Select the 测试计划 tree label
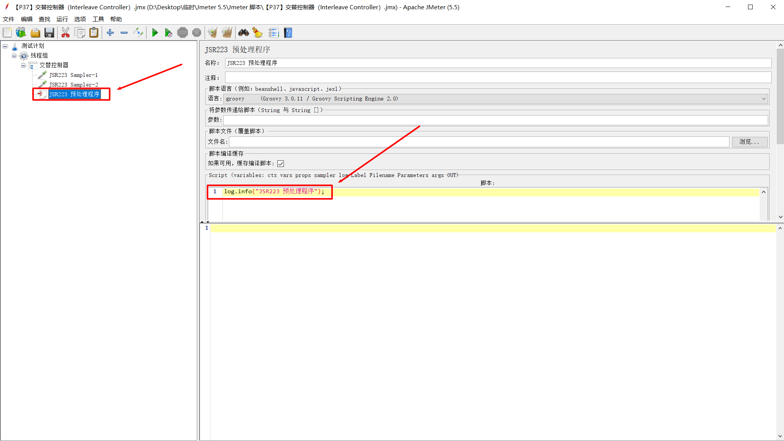 pos(33,46)
